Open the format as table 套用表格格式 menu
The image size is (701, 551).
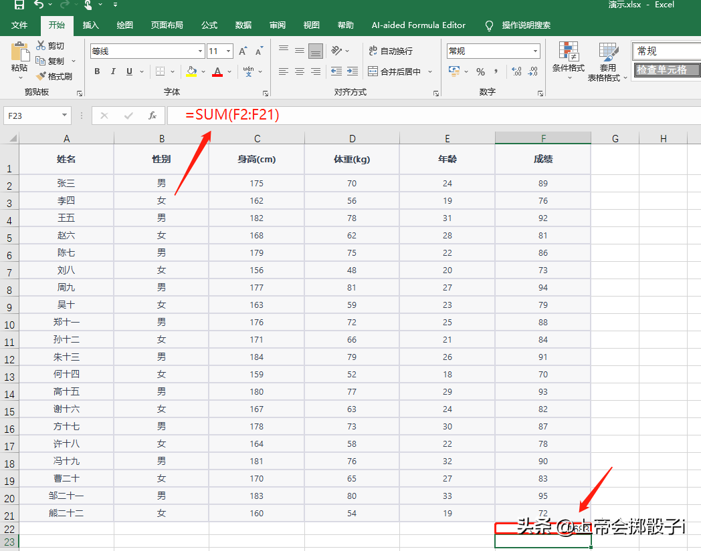607,62
